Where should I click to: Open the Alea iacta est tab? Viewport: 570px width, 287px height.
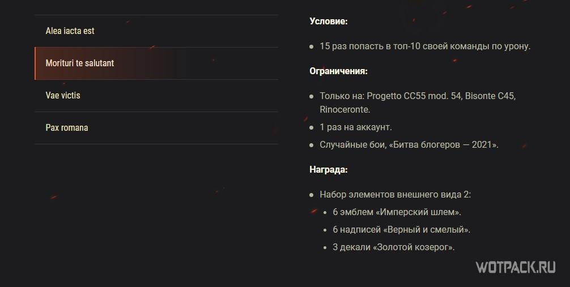tap(70, 31)
